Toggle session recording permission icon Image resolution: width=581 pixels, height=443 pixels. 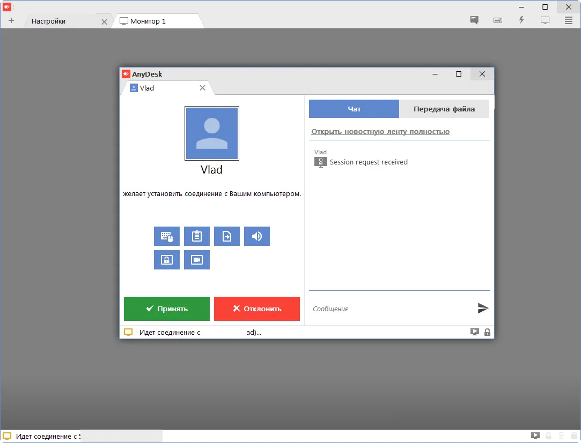196,260
